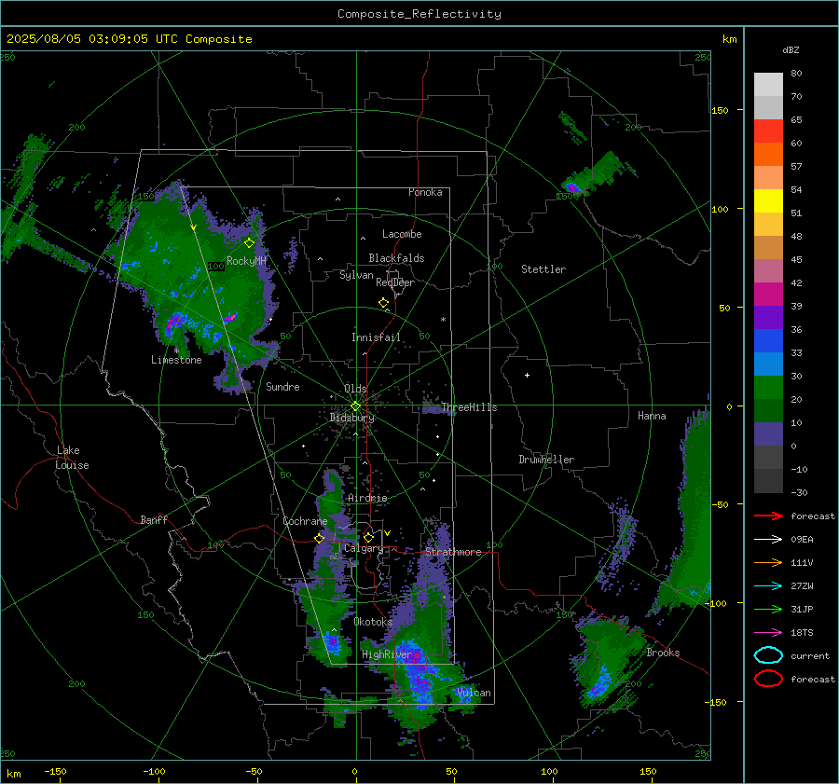Click the Cochrane label
This screenshot has width=839, height=784.
pyautogui.click(x=305, y=521)
